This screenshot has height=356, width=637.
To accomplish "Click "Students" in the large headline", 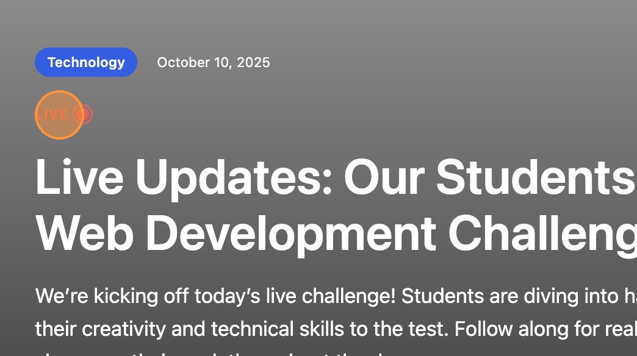I will click(x=534, y=177).
